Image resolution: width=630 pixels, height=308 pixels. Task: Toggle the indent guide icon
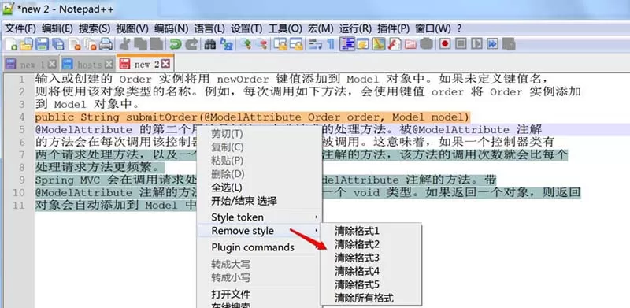point(347,44)
